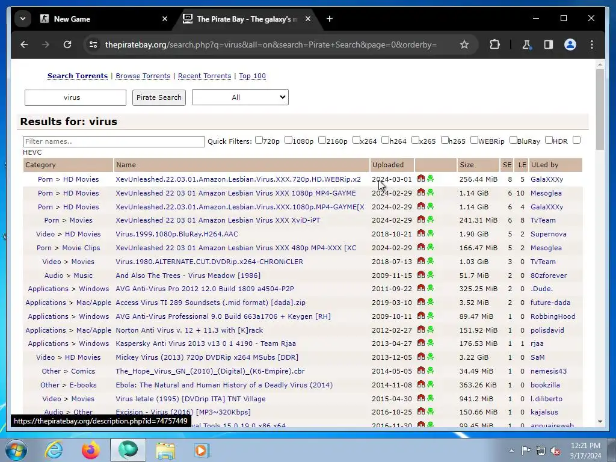Open Chrome three-dot menu
The height and width of the screenshot is (462, 616).
tap(592, 45)
